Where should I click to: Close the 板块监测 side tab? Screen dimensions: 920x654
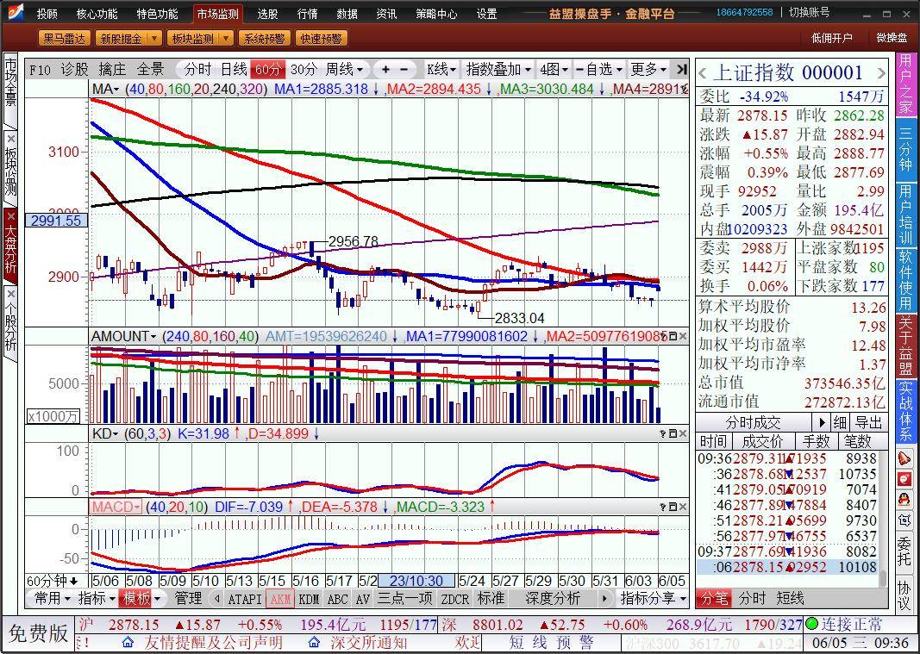[x=11, y=139]
